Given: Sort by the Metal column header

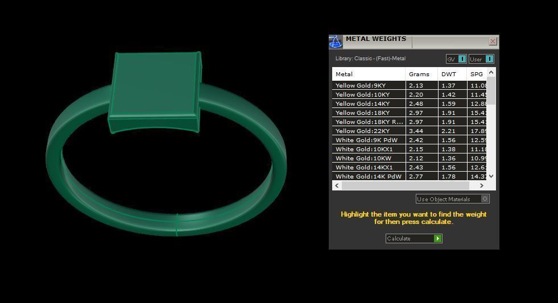Looking at the screenshot, I should click(x=369, y=74).
